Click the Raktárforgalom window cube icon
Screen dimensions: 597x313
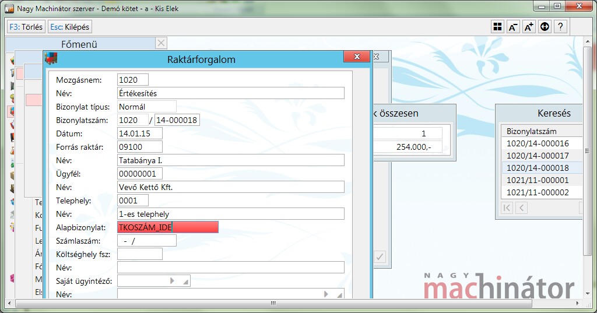(x=51, y=59)
